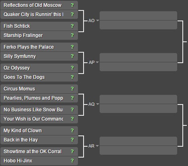The image size is (188, 166).
Task: Select the Goes To The Dogs entry
Action: pyautogui.click(x=39, y=77)
